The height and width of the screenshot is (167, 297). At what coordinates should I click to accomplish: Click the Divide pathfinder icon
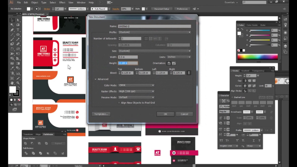tap(26, 153)
